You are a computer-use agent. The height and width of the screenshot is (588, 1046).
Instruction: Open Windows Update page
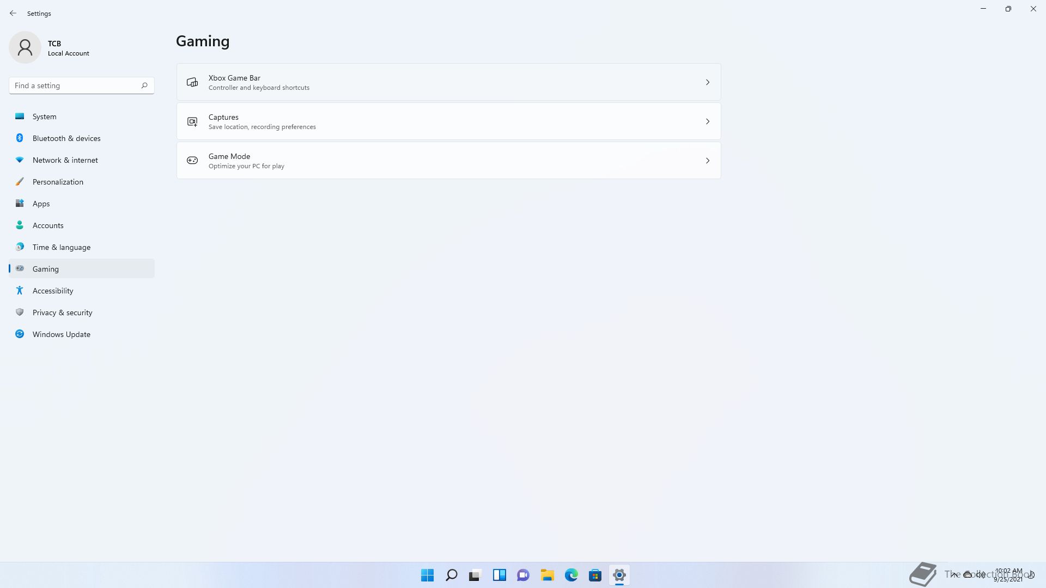click(x=82, y=334)
